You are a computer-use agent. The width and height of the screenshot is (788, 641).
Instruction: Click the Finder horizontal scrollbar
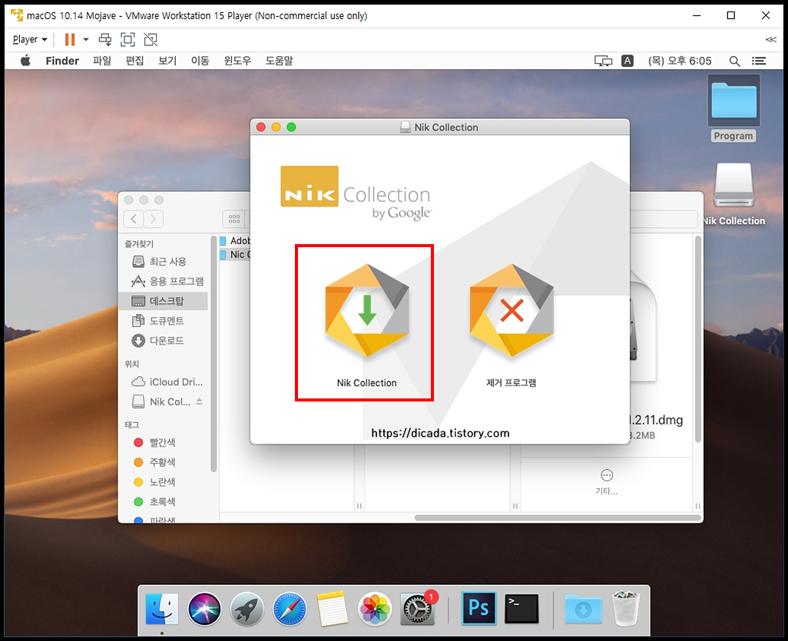click(558, 518)
